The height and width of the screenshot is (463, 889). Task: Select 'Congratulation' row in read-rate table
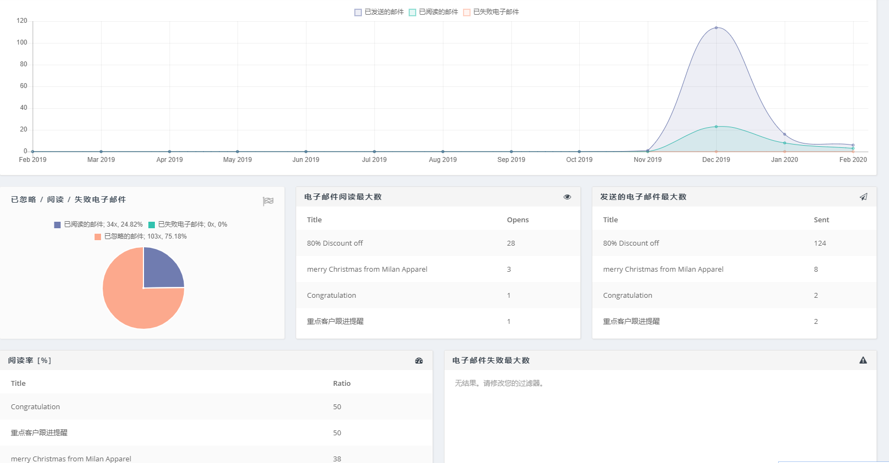[35, 406]
